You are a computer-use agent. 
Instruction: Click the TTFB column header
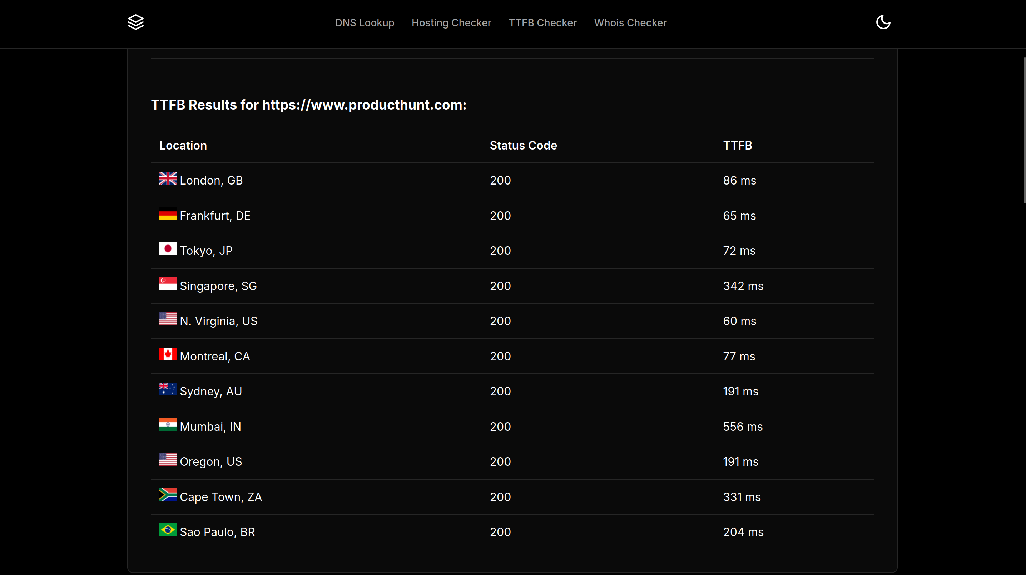pos(737,145)
